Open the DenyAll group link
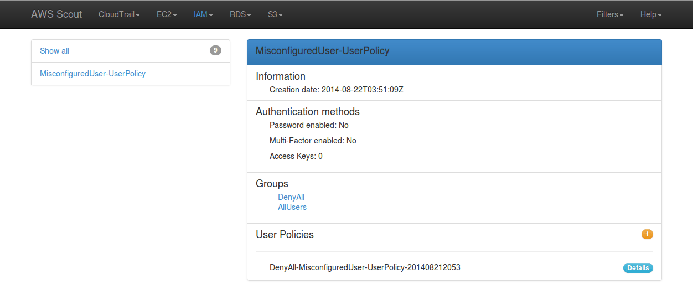The height and width of the screenshot is (289, 693). click(x=291, y=197)
